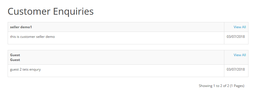257x107 pixels.
Task: Click the 'Showing 1 to 2 of 2' pagination text
Action: [214, 86]
